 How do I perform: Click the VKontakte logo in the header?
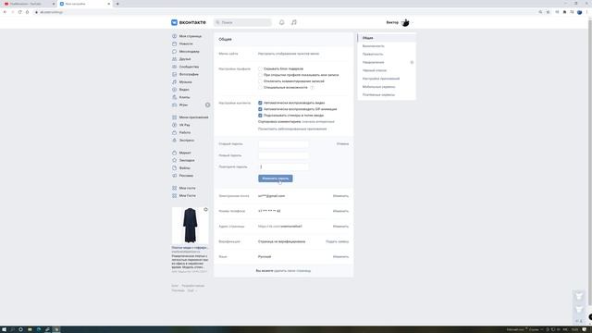[189, 22]
